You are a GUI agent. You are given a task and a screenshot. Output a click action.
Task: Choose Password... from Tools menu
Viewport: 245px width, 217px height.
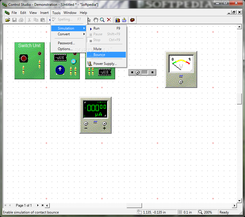click(69, 43)
